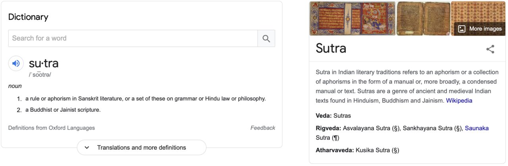Screen dimensions: 508x166
Task: Select the su·tra headword
Action: pos(44,63)
